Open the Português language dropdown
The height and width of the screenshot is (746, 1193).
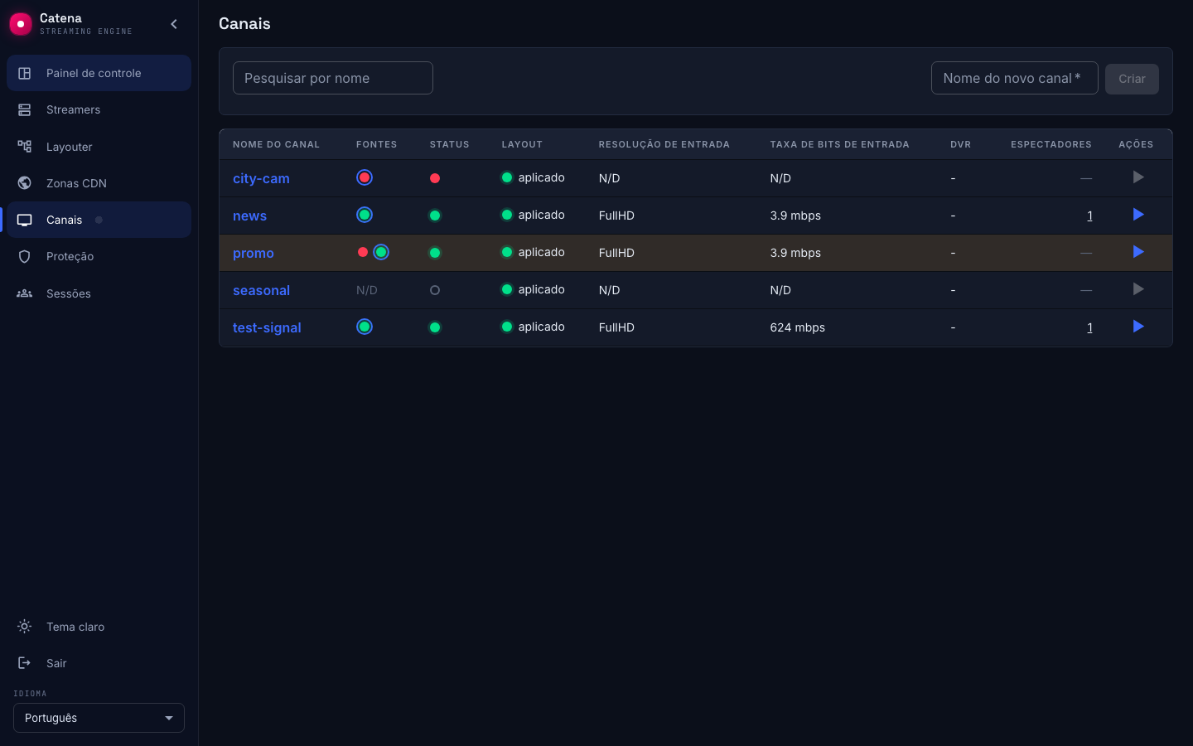pyautogui.click(x=99, y=718)
